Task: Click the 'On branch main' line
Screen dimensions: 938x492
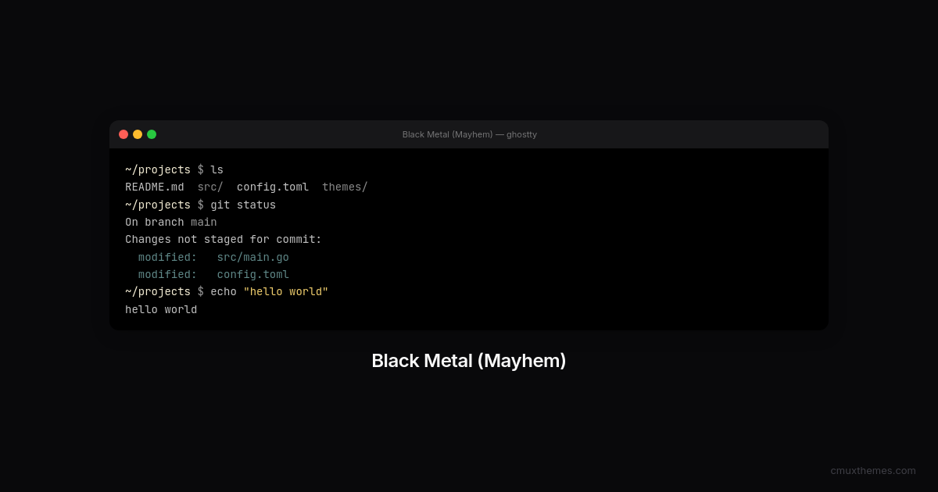Action: 171,223
